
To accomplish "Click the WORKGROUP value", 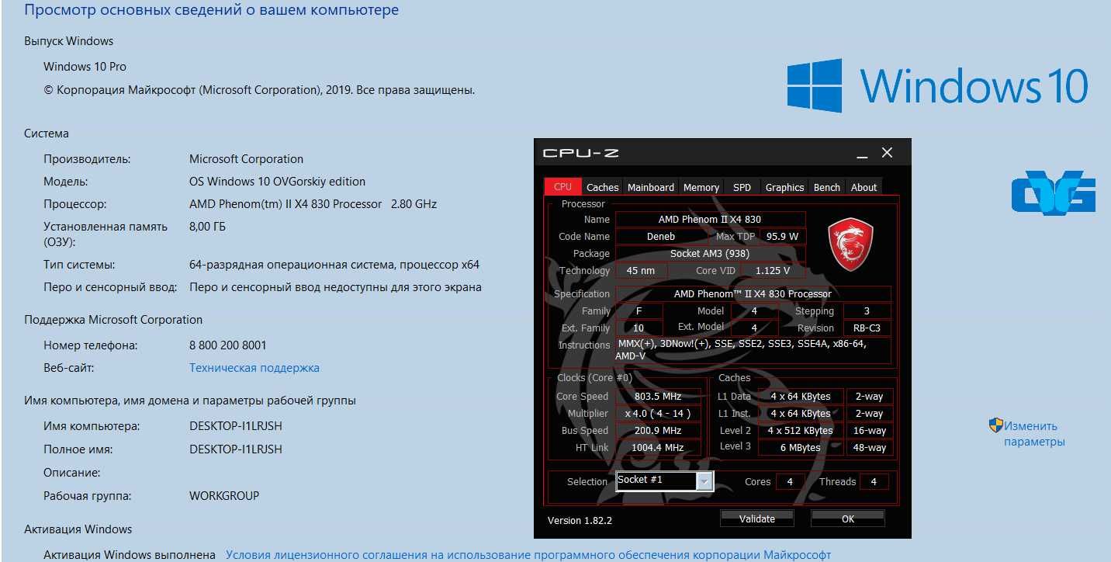I will pos(224,495).
